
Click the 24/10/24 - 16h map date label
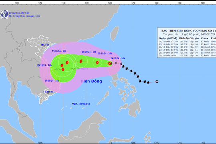118,58
